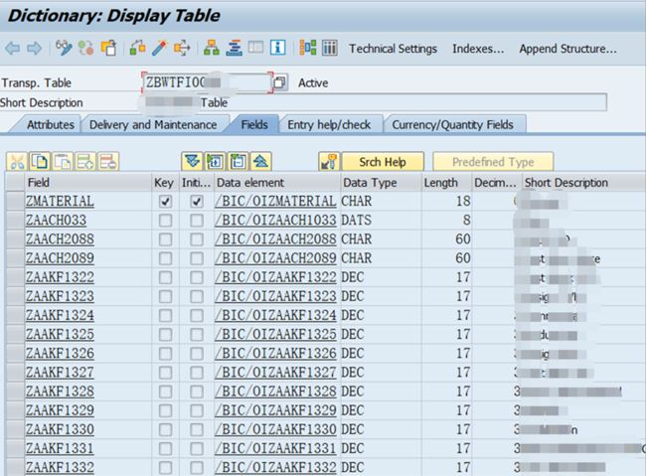Toggle Initial checkbox for ZAAKF1324
Screen dimensions: 646x476
tap(197, 316)
